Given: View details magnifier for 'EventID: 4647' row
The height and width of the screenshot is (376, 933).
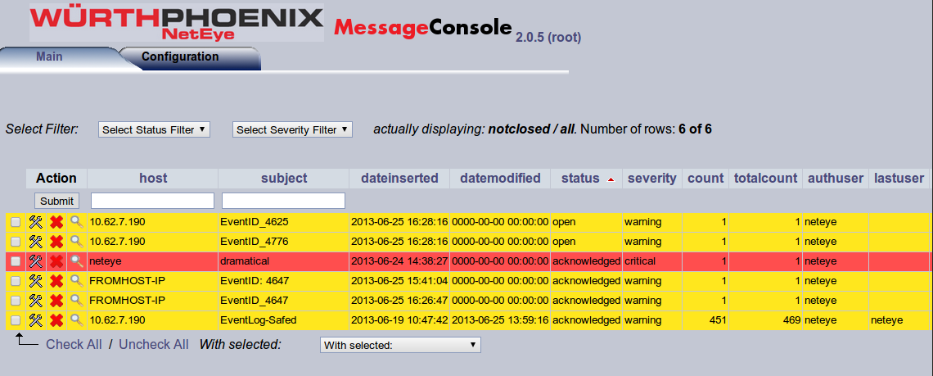Looking at the screenshot, I should click(x=77, y=281).
